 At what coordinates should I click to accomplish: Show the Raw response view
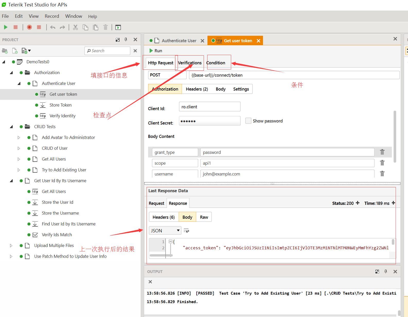(x=204, y=217)
